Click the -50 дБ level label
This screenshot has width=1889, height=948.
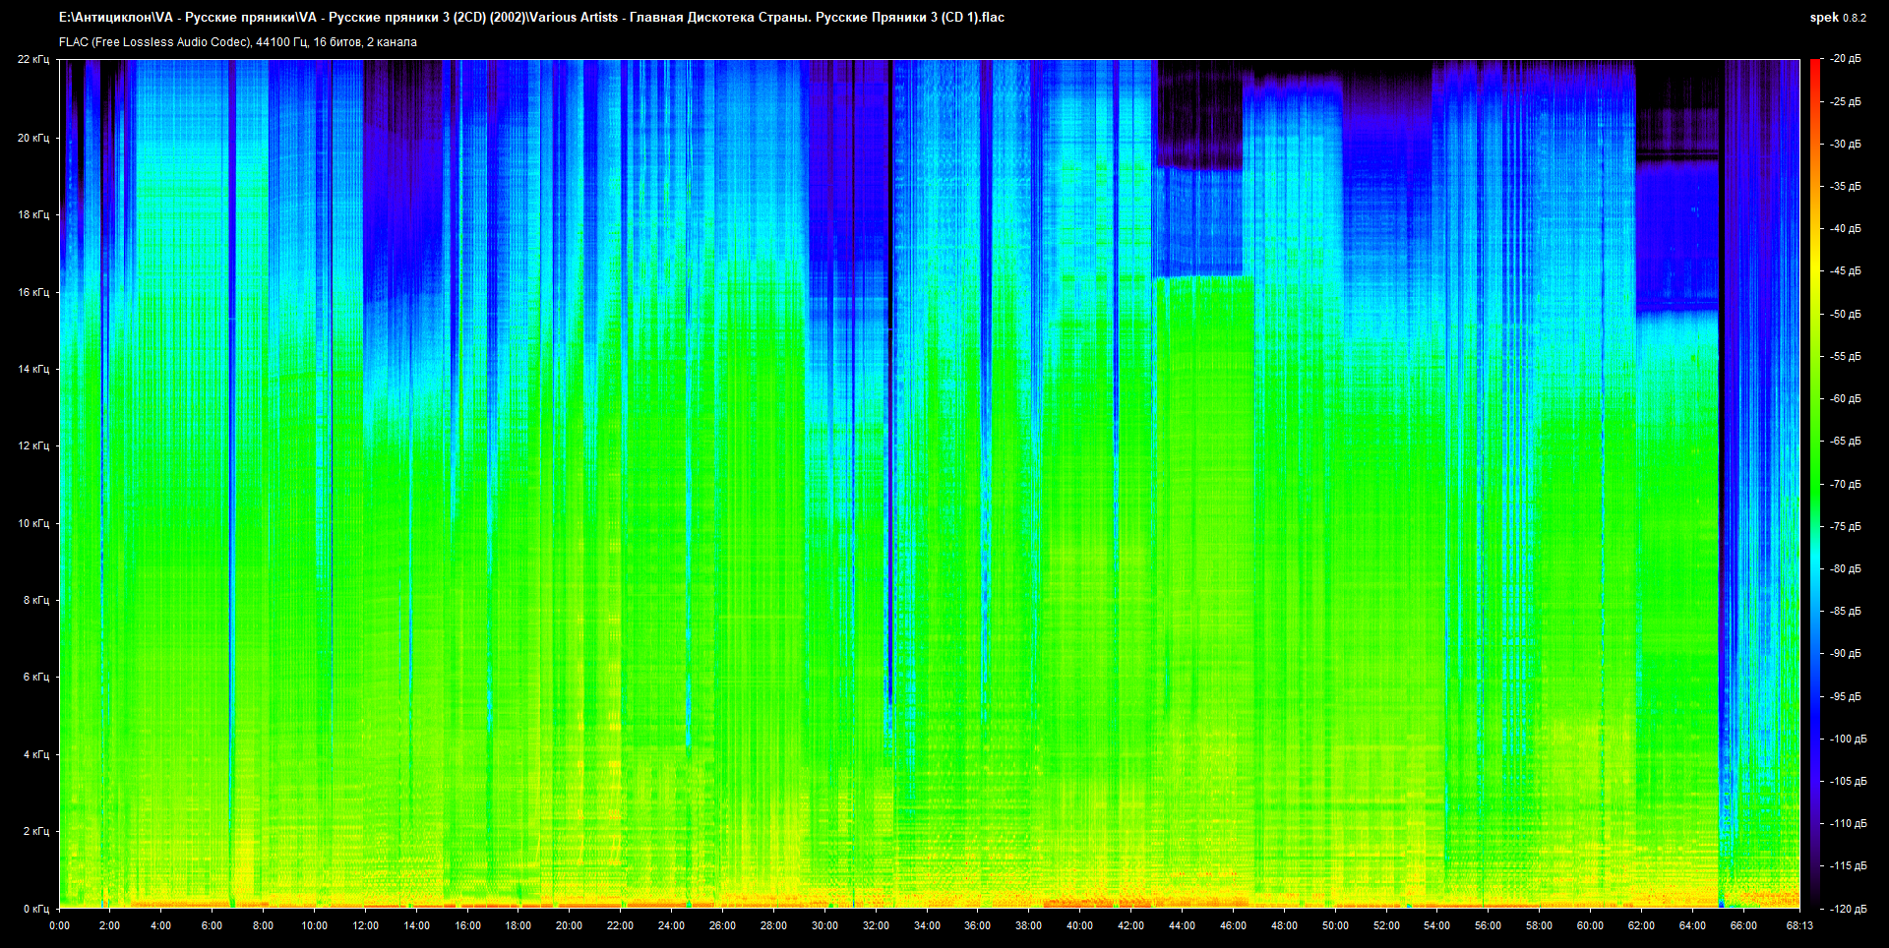[x=1845, y=314]
